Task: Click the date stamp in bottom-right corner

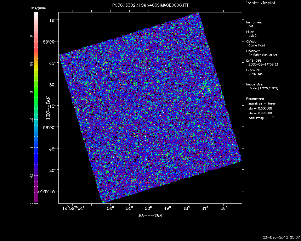Action: click(282, 237)
